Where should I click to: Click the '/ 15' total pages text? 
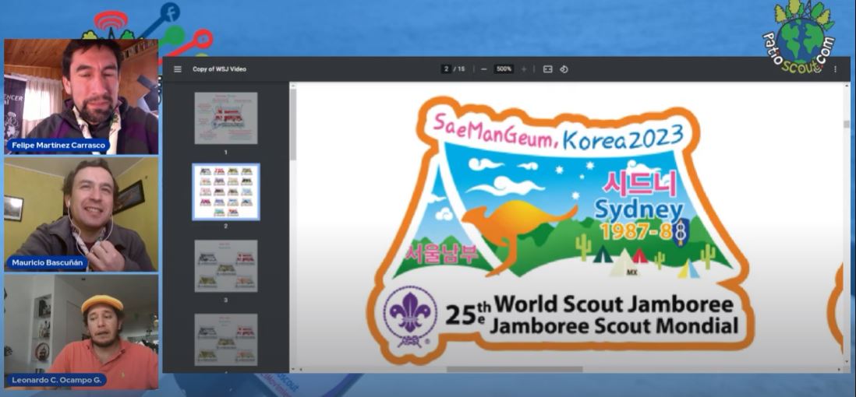click(459, 69)
